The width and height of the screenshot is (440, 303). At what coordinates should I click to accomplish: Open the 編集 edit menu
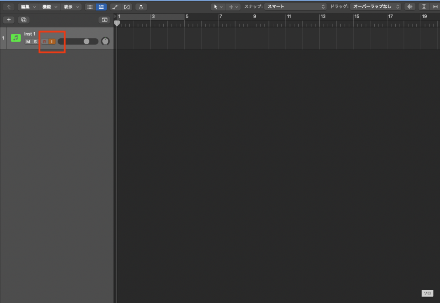tap(27, 7)
